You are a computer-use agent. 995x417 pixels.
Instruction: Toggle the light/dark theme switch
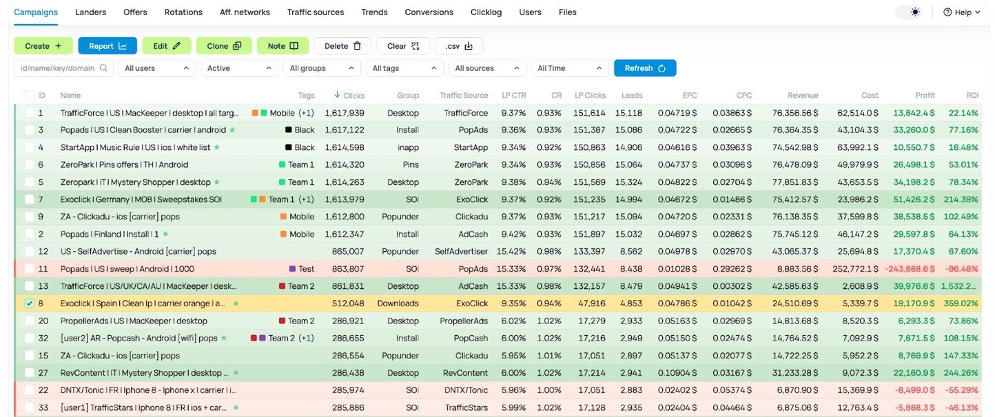tap(910, 12)
